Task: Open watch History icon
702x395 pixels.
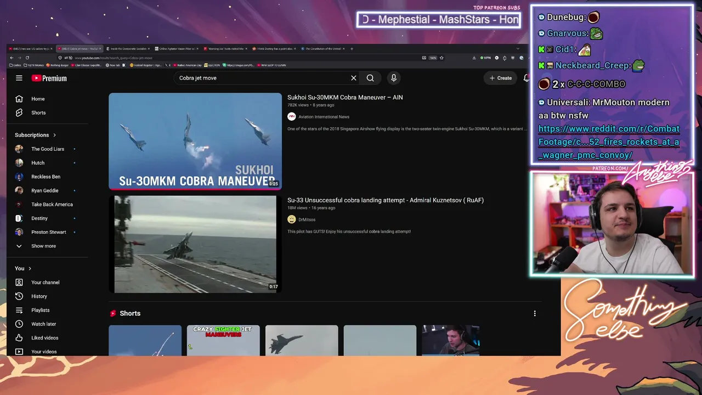Action: coord(19,296)
